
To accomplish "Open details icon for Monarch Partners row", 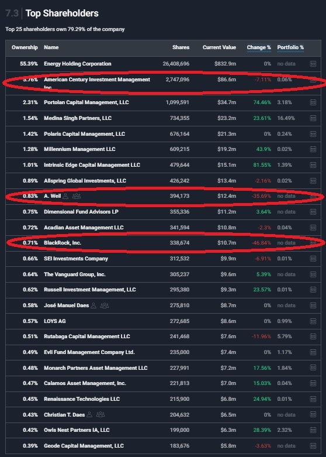I will [313, 368].
